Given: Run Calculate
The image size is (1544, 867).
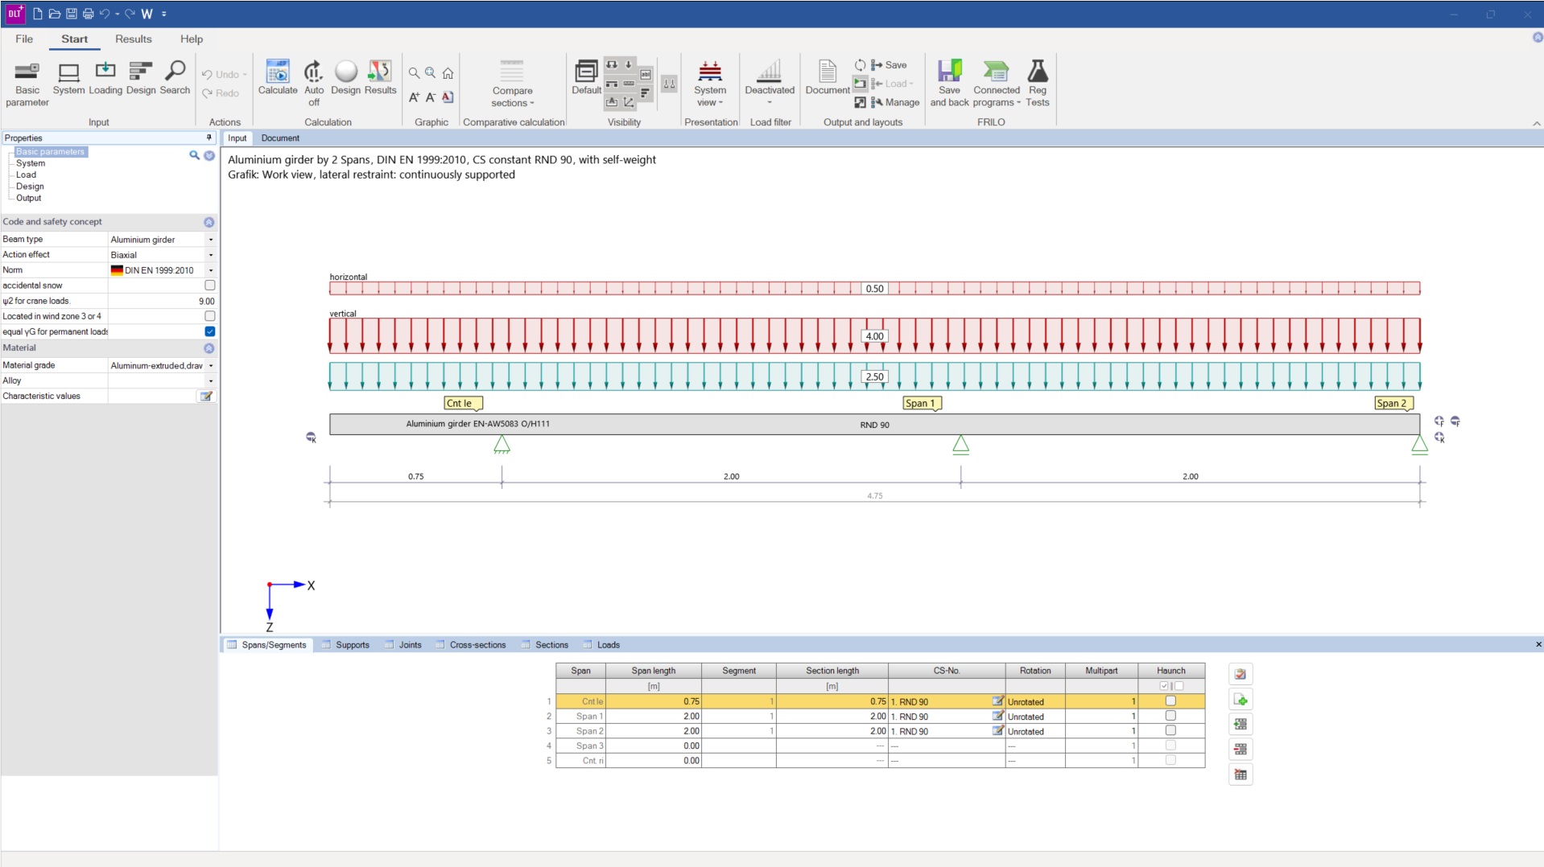Looking at the screenshot, I should click(278, 78).
